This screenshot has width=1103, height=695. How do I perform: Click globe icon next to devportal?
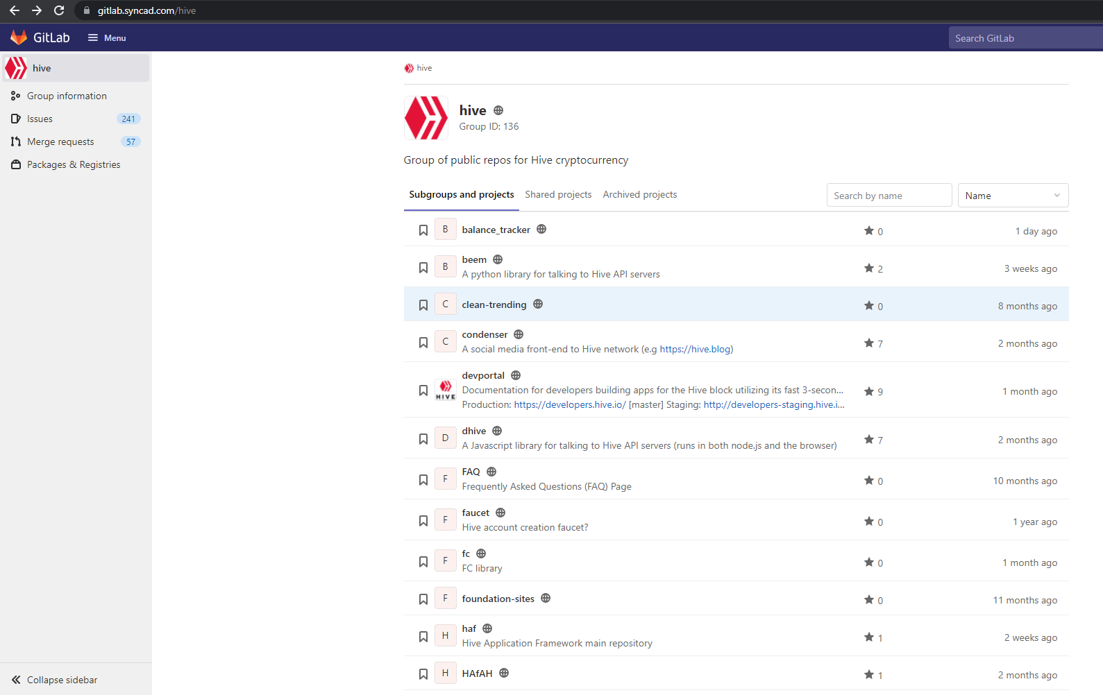click(516, 375)
